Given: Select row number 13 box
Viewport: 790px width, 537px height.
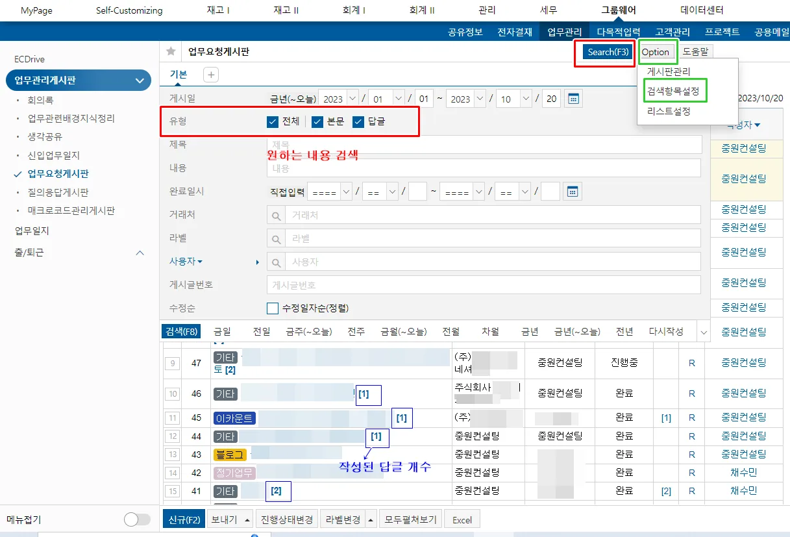Looking at the screenshot, I should click(x=172, y=455).
